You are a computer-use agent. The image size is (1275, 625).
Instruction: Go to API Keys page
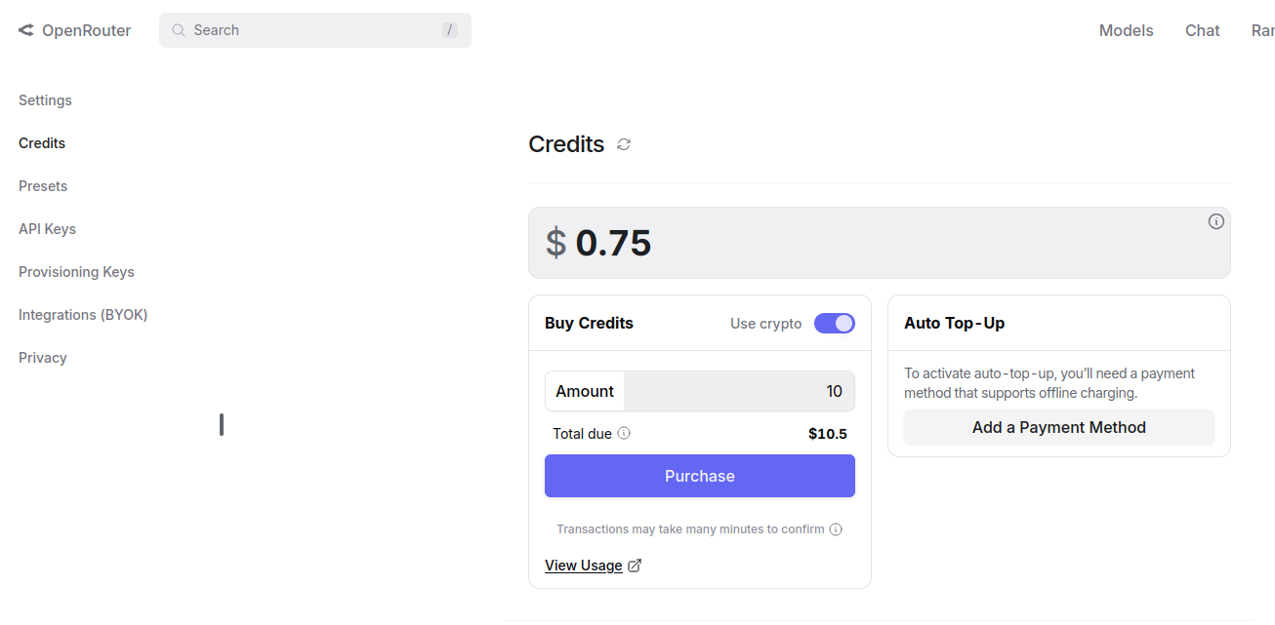point(47,229)
